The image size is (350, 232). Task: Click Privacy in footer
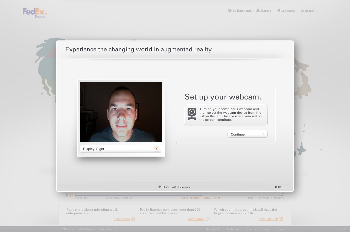pyautogui.click(x=281, y=229)
